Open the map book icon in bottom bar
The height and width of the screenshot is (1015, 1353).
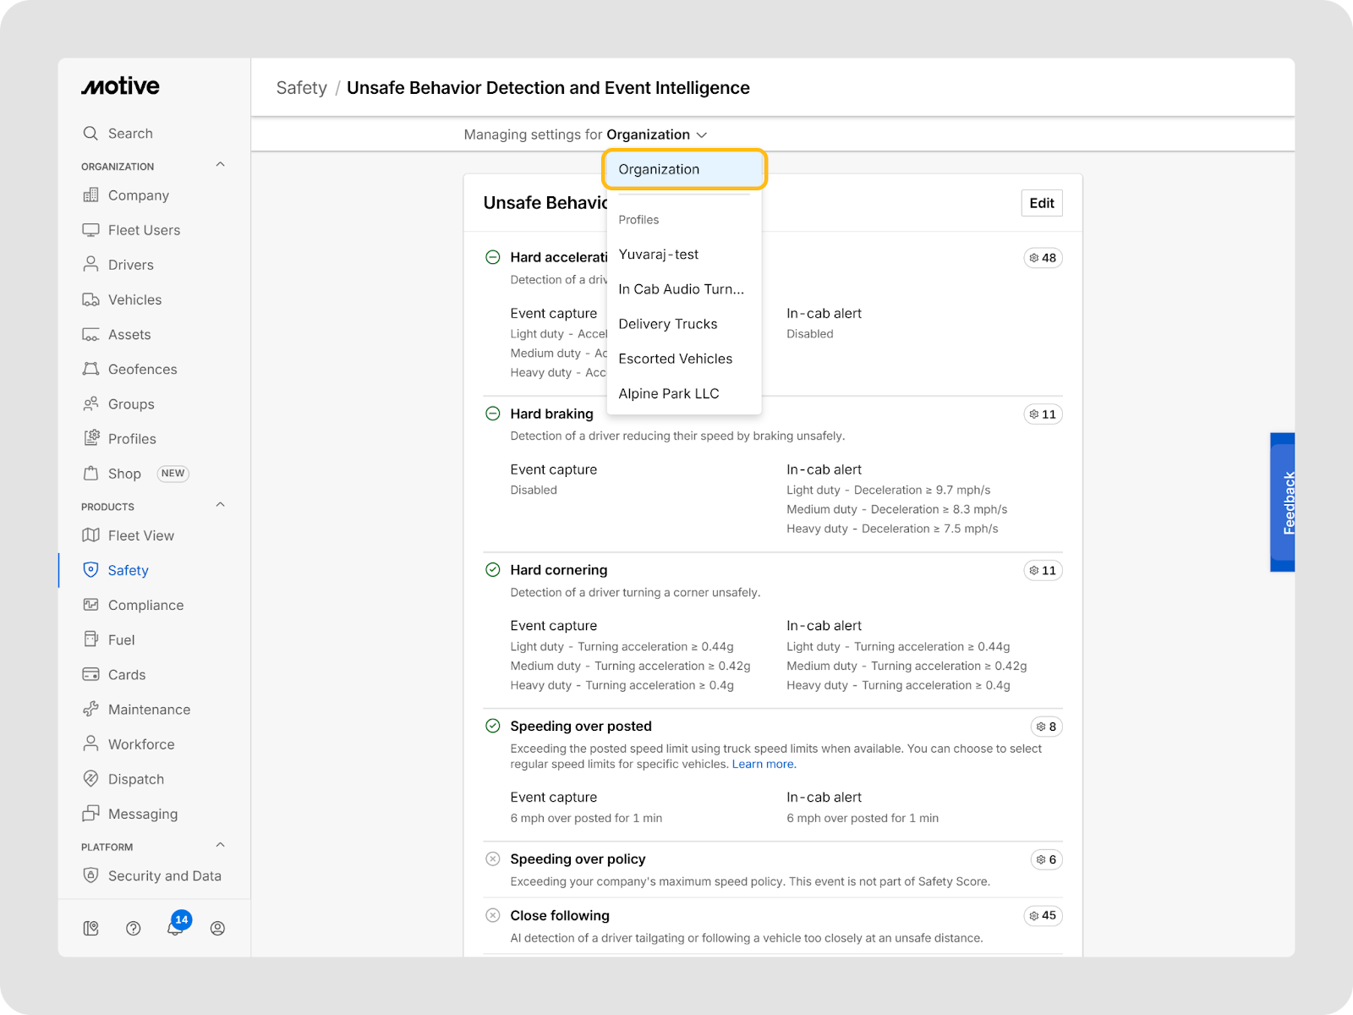click(91, 928)
